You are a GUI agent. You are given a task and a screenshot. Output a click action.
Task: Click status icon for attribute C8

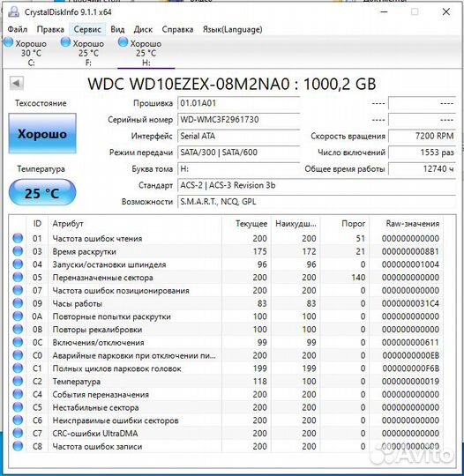point(18,446)
